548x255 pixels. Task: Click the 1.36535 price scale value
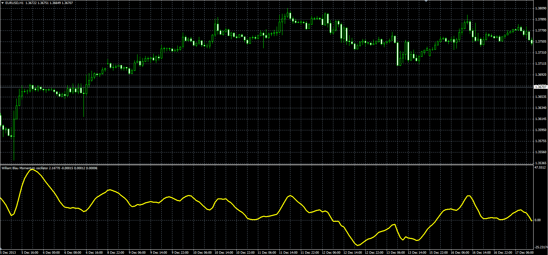[541, 97]
